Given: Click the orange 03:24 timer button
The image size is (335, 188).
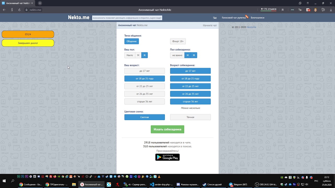Looking at the screenshot, I should [x=28, y=34].
